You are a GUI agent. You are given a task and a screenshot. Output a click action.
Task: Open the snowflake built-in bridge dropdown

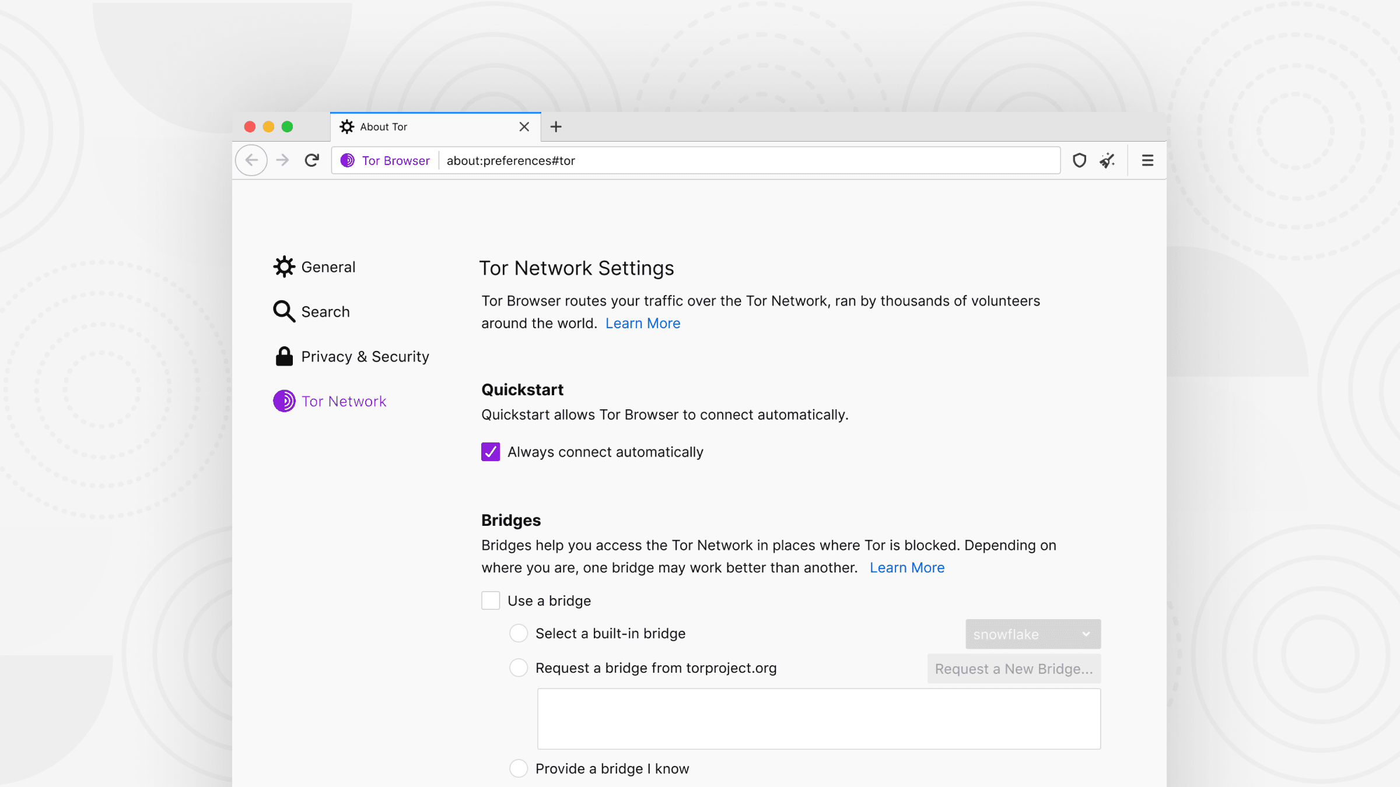point(1033,634)
